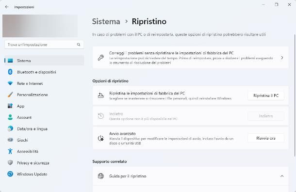Image resolution: width=296 pixels, height=192 pixels.
Task: Minimize the Impostazioni window
Action: pos(263,4)
